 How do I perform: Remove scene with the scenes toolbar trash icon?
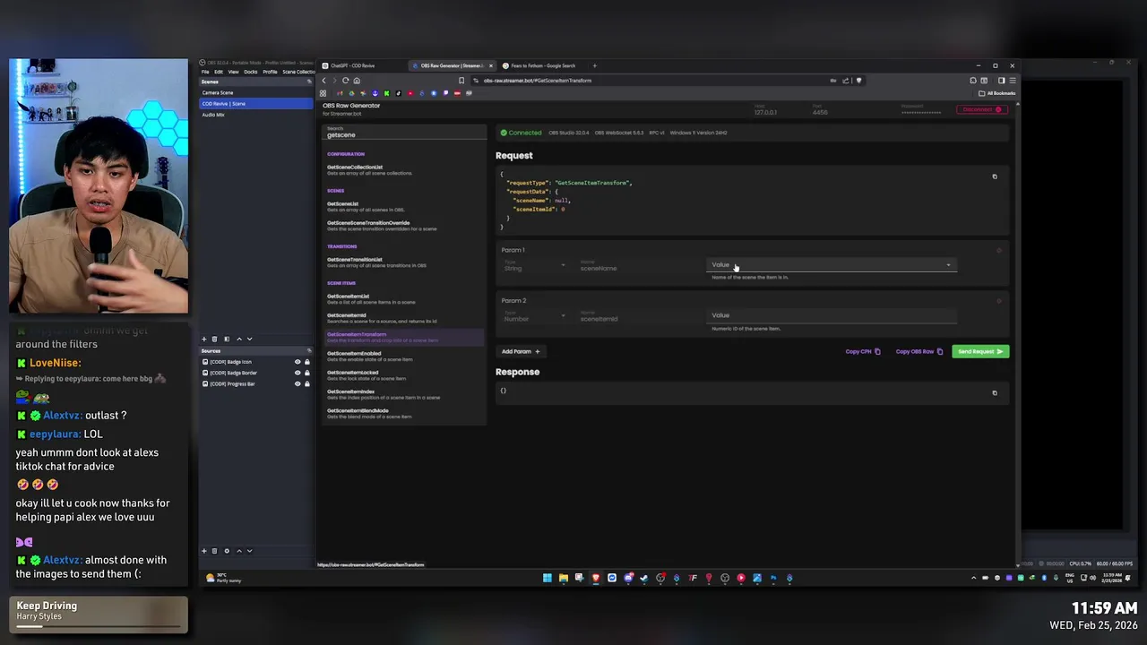(x=214, y=339)
